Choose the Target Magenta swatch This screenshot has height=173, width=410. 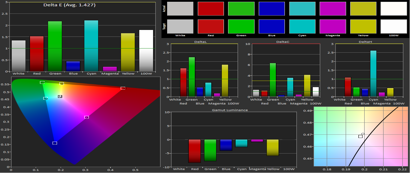[x=333, y=26]
